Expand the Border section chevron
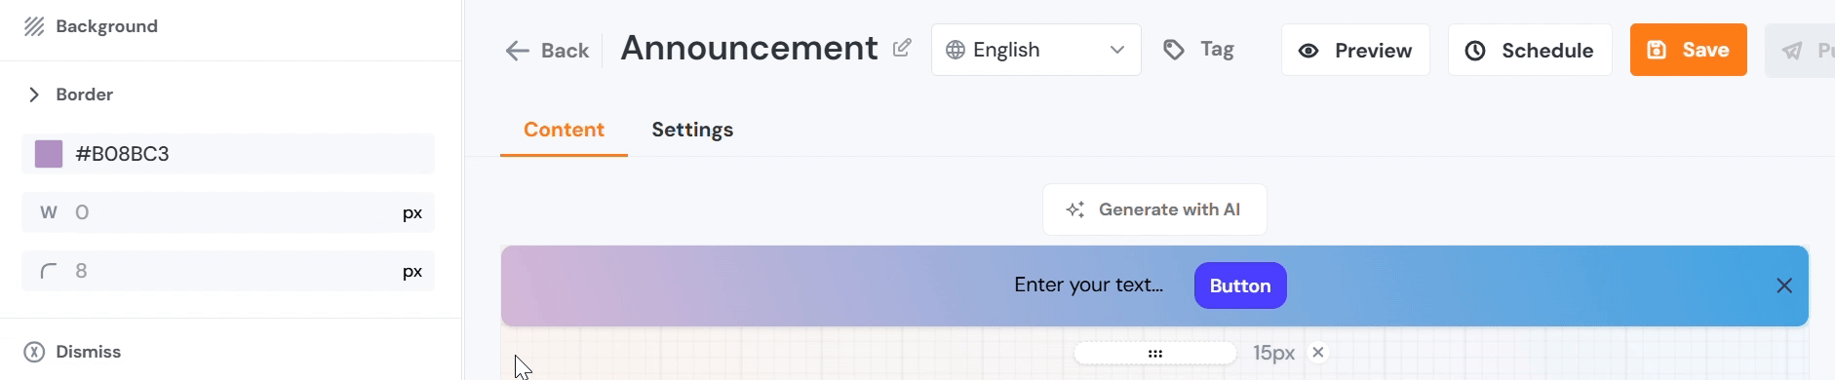 (34, 95)
